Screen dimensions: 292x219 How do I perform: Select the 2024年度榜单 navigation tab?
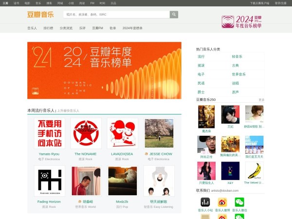tap(132, 28)
